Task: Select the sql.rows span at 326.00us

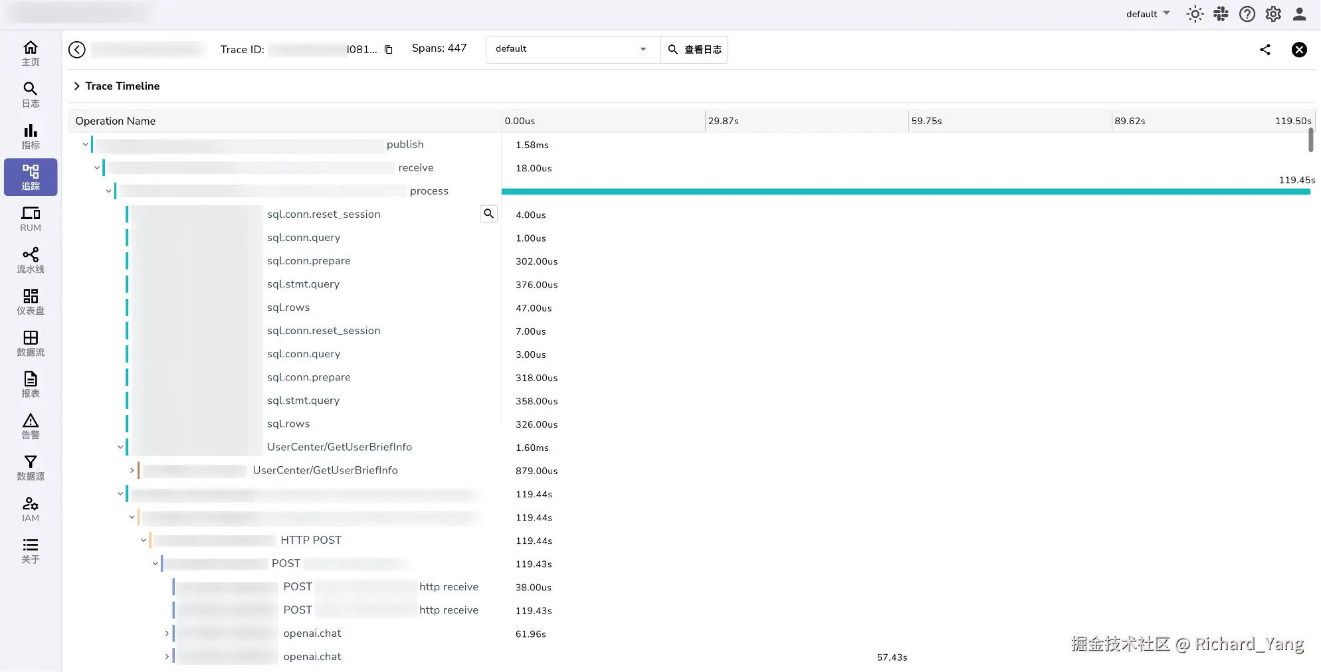Action: click(x=288, y=424)
